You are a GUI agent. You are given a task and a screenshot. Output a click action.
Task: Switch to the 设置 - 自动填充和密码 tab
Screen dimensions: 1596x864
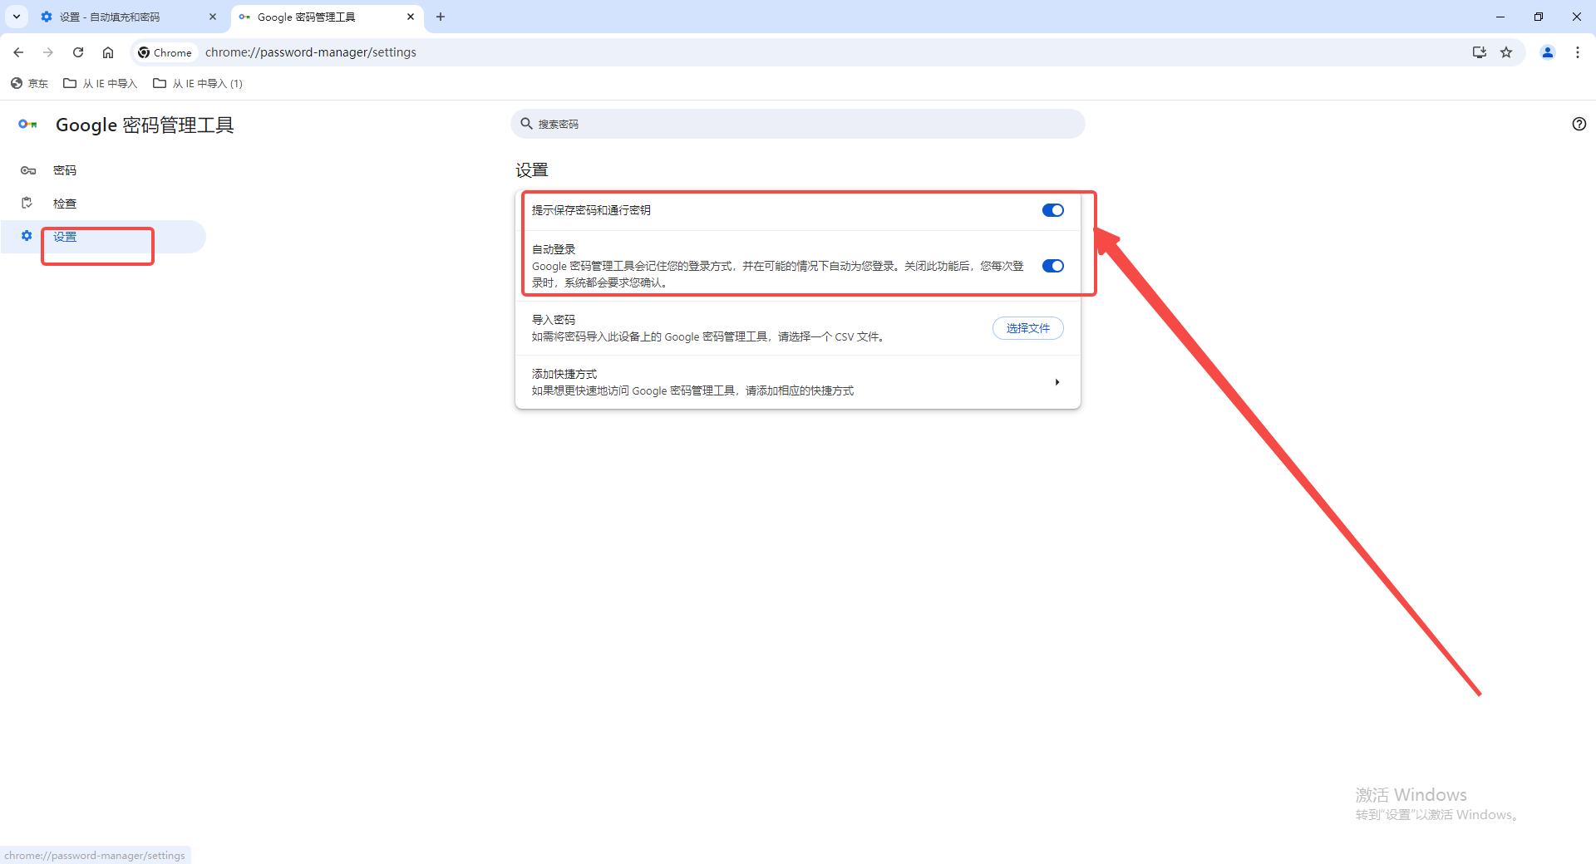129,17
